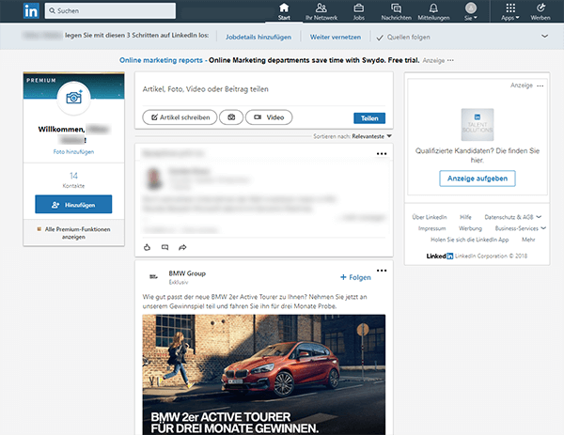Click the blue Teilen button
This screenshot has height=435, width=564.
tap(369, 118)
